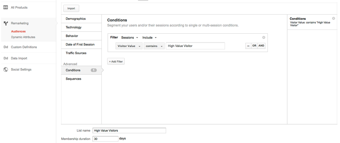Click the Social Settings globe icon
The image size is (340, 143).
coord(6,69)
